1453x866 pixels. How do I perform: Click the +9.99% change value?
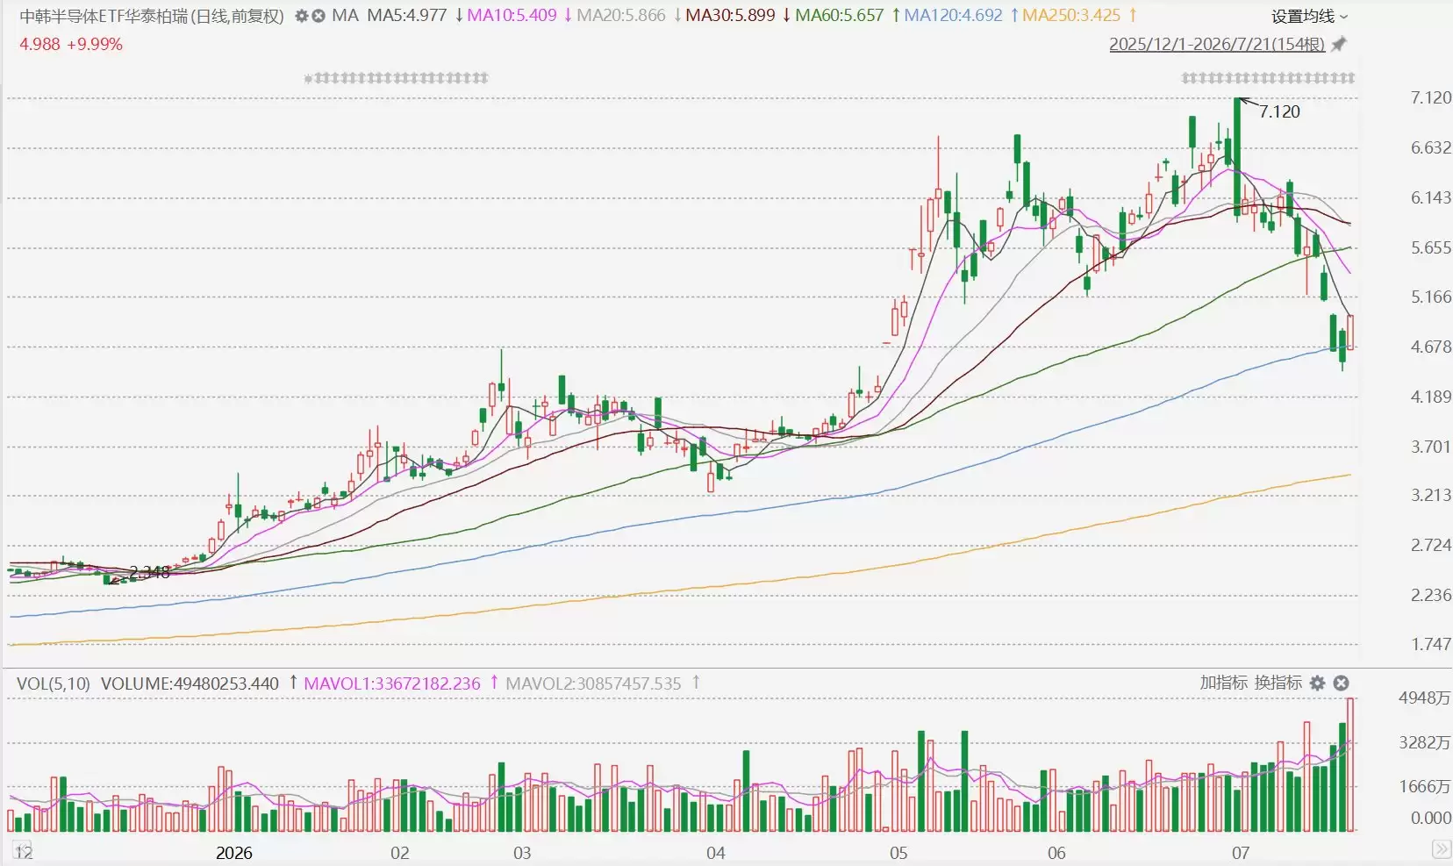95,44
